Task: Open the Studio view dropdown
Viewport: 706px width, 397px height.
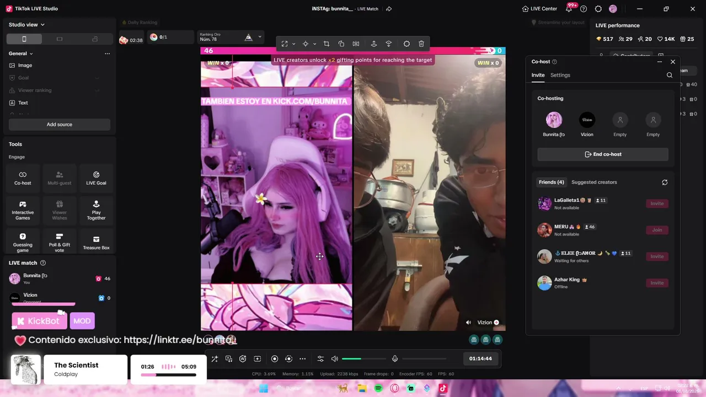Action: tap(26, 25)
